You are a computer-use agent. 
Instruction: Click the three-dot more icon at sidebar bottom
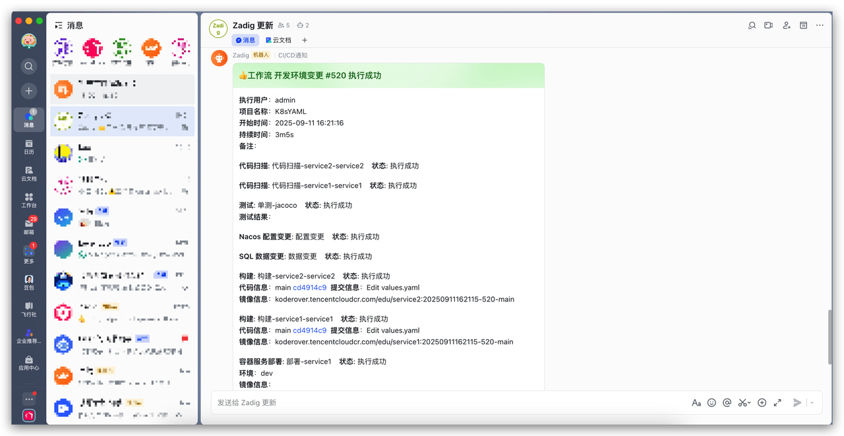(28, 399)
